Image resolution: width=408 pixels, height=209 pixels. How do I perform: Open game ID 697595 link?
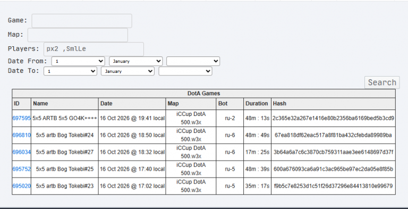22,118
